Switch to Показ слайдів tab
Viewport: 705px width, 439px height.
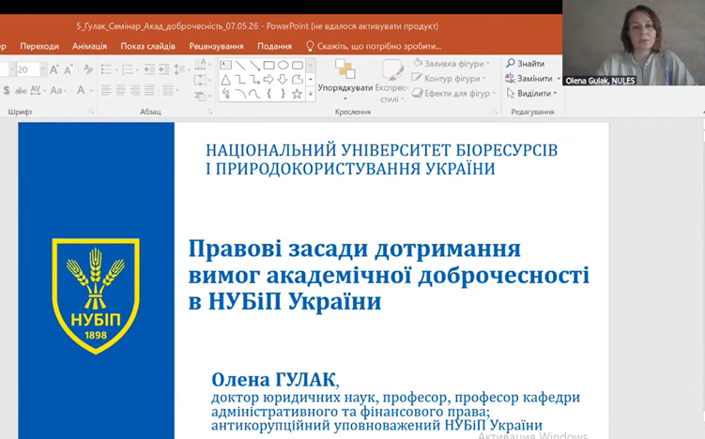click(x=147, y=46)
